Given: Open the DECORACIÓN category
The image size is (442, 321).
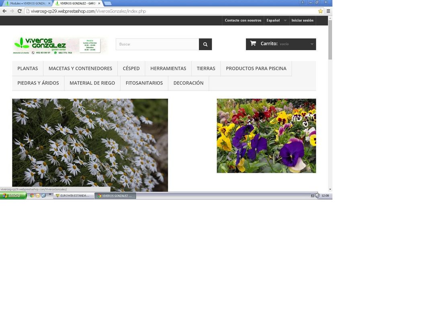Looking at the screenshot, I should tap(188, 83).
